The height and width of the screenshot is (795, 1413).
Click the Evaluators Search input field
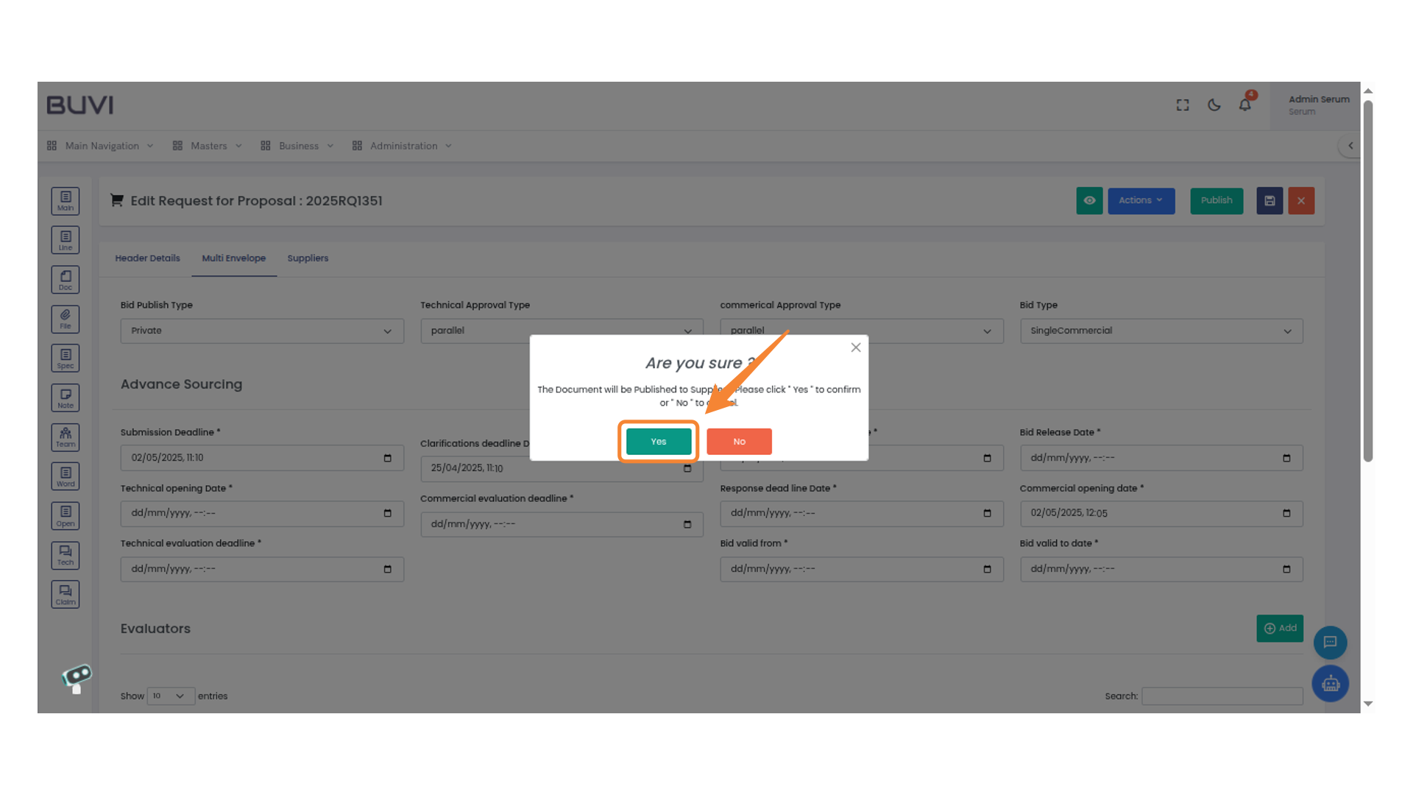pos(1222,696)
